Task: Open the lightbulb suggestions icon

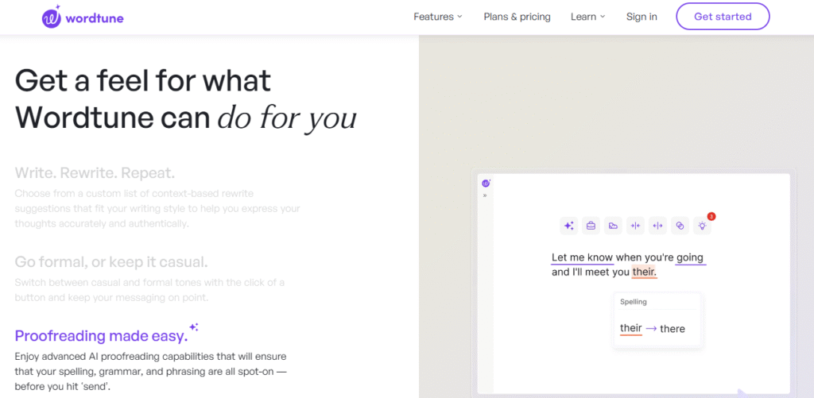Action: pyautogui.click(x=702, y=226)
